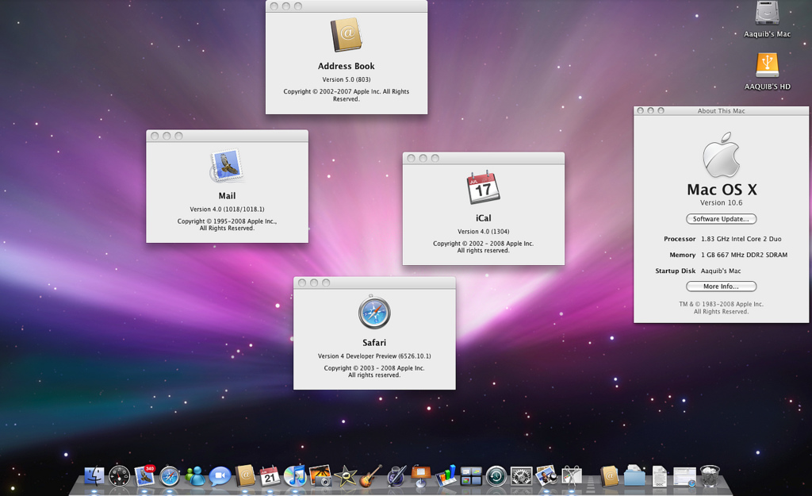Image resolution: width=812 pixels, height=496 pixels.
Task: Launch iTunes from the Dock
Action: [x=295, y=476]
